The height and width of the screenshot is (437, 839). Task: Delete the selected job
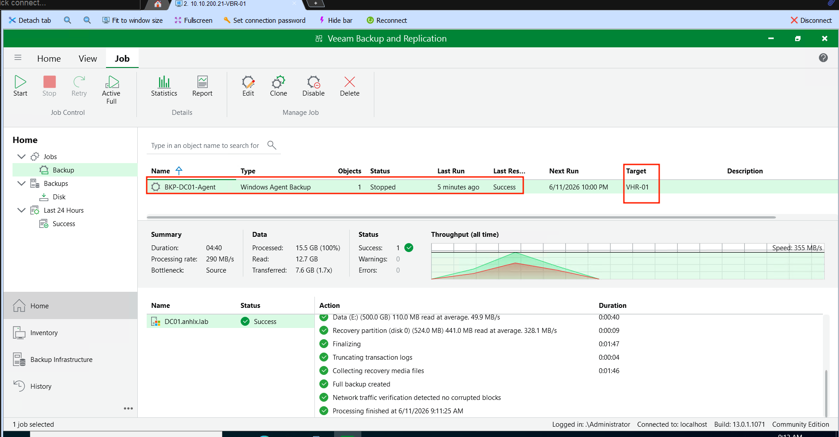click(350, 86)
